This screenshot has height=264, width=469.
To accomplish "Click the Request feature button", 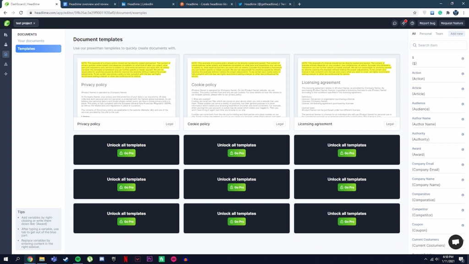I will 452,23.
